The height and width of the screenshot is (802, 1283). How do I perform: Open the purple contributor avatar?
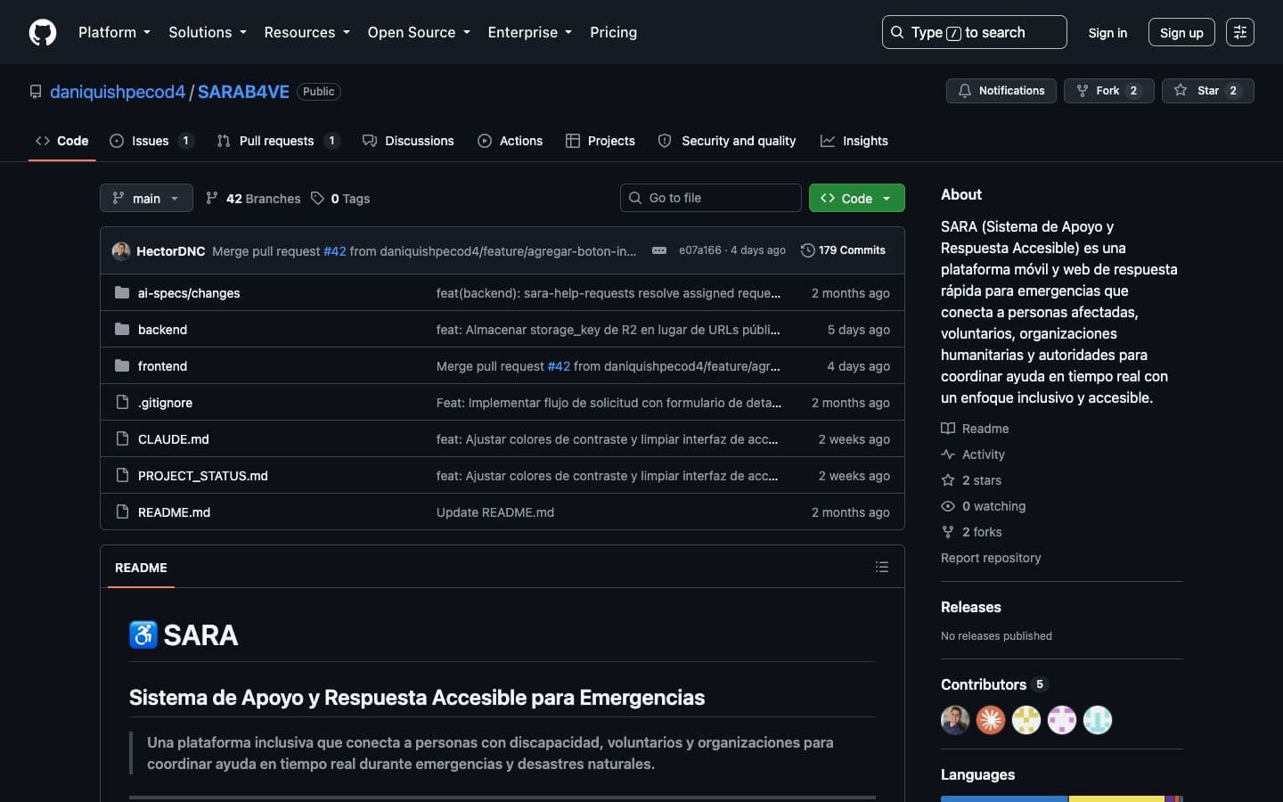point(1062,720)
